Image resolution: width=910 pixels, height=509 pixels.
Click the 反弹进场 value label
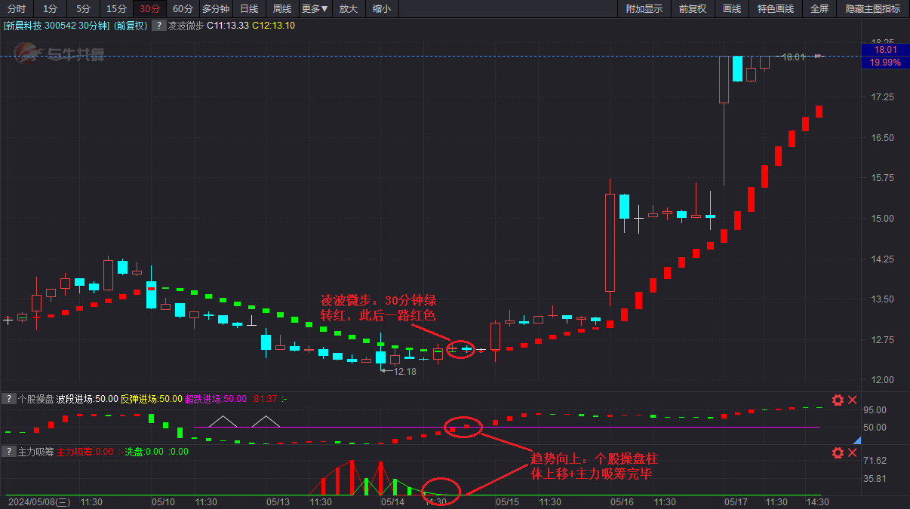(151, 399)
